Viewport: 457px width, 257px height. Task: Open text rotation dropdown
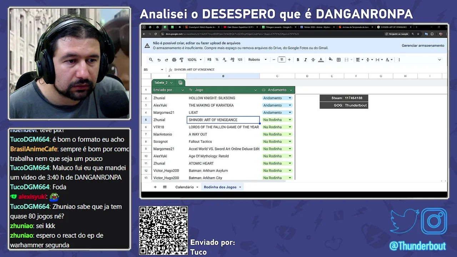click(389, 60)
